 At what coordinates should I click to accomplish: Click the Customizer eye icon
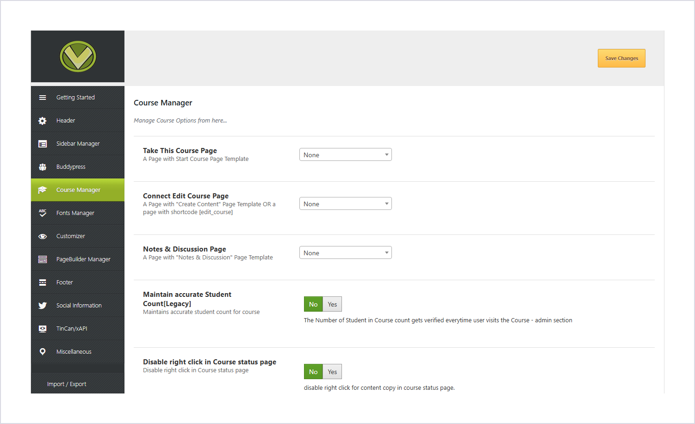point(43,236)
